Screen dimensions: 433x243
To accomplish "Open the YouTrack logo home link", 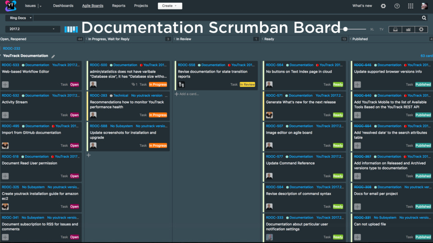I will (x=11, y=6).
